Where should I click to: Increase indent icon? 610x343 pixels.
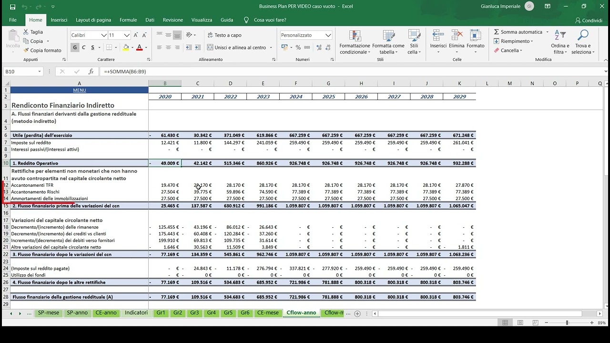pos(197,48)
